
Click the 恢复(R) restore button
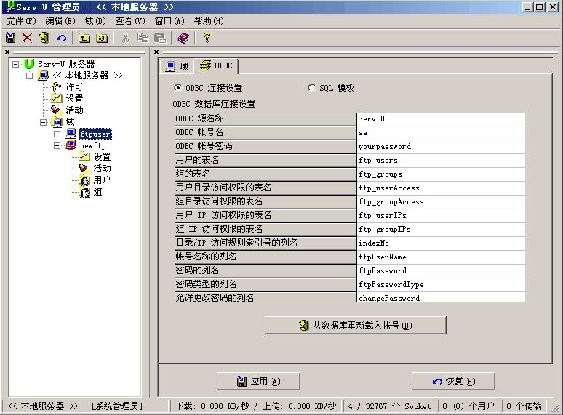tap(453, 382)
